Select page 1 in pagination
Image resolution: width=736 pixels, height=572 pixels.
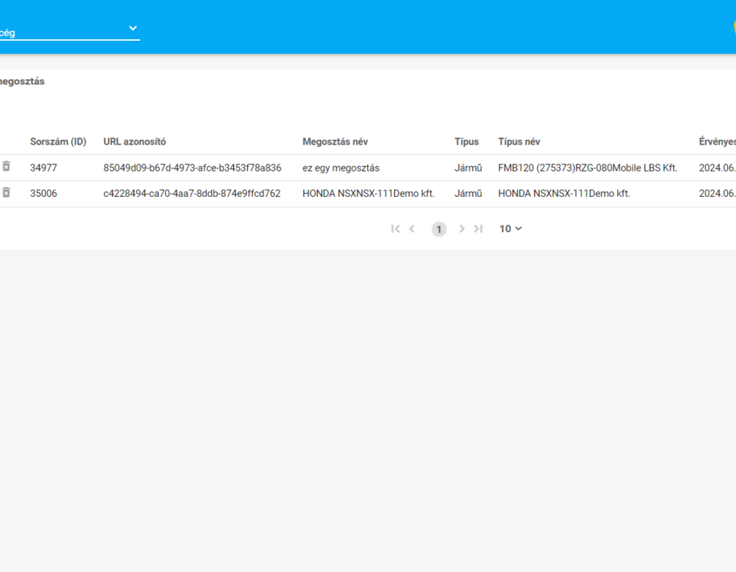(x=439, y=230)
